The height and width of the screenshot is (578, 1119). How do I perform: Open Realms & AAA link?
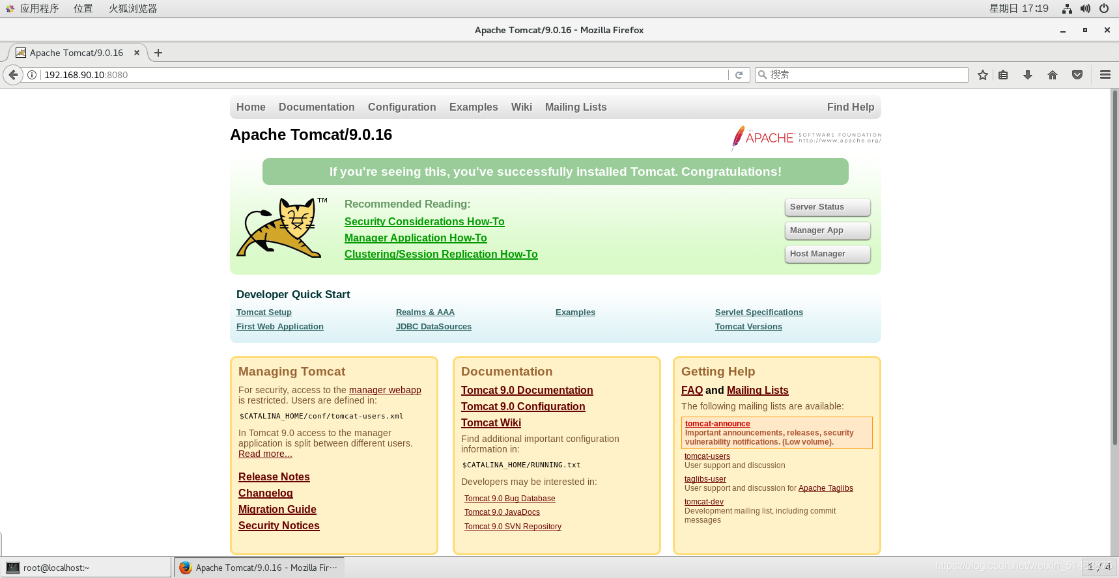425,312
